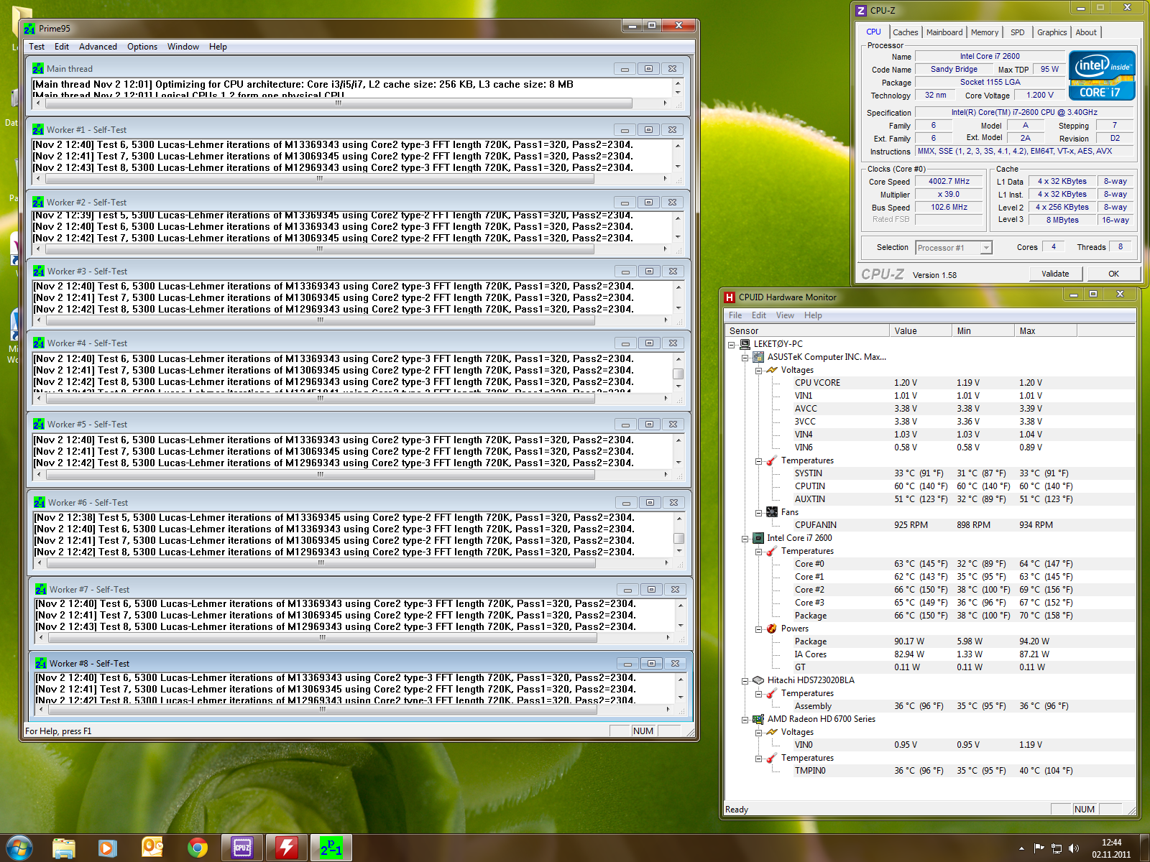1150x862 pixels.
Task: Collapse the ASUSTeK Computer node
Action: tap(745, 357)
